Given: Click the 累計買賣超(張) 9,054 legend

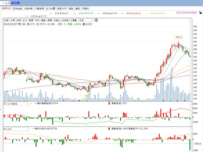Looking at the screenshot, I should point(46,103).
